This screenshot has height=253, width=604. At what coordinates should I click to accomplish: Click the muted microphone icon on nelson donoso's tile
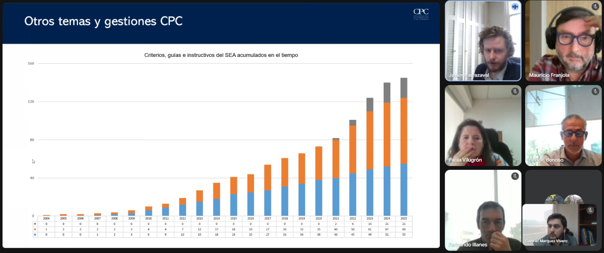[x=595, y=91]
